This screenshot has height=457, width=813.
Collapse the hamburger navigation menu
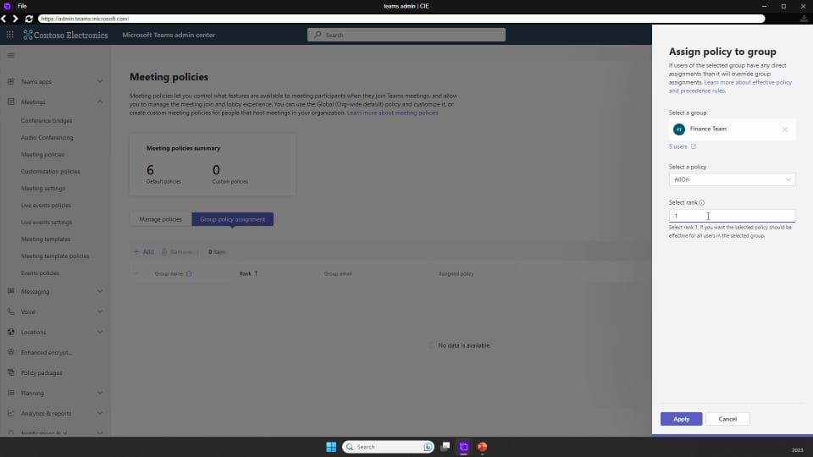coord(10,56)
